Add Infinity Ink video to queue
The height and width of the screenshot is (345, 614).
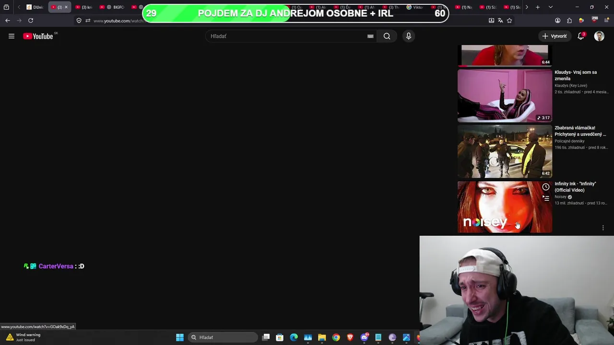click(x=546, y=198)
